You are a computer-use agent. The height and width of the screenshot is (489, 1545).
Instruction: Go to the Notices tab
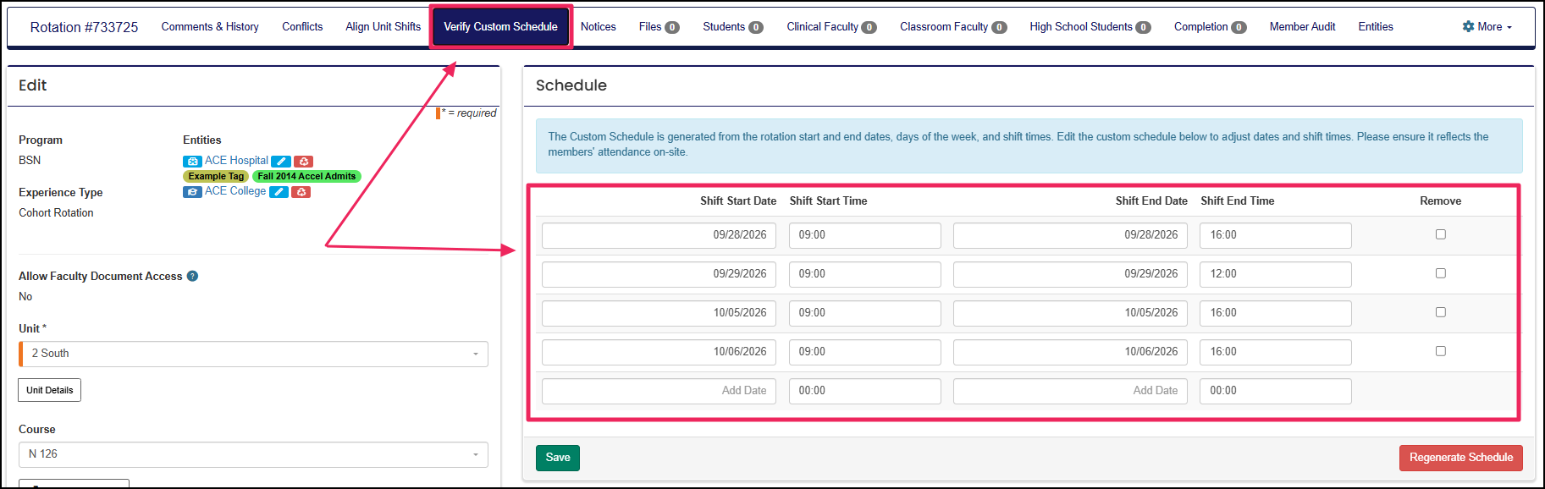coord(599,27)
